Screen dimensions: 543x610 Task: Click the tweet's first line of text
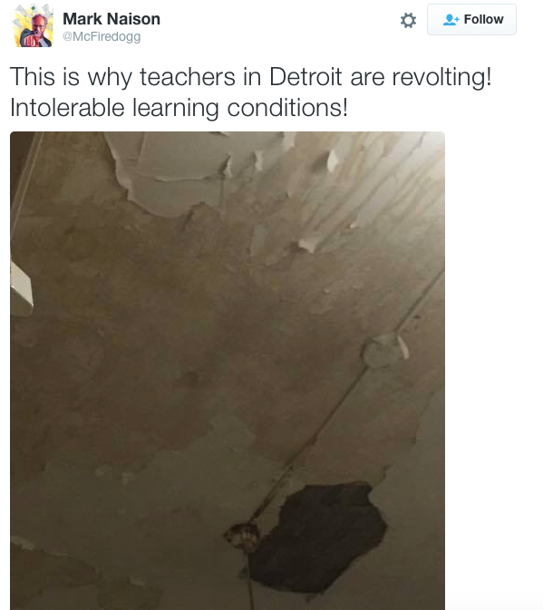[251, 77]
